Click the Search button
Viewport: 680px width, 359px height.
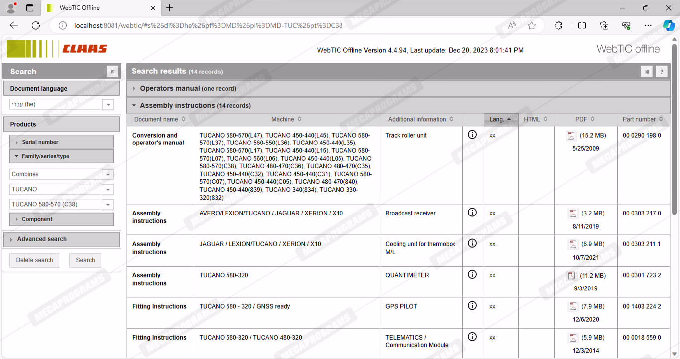[85, 260]
